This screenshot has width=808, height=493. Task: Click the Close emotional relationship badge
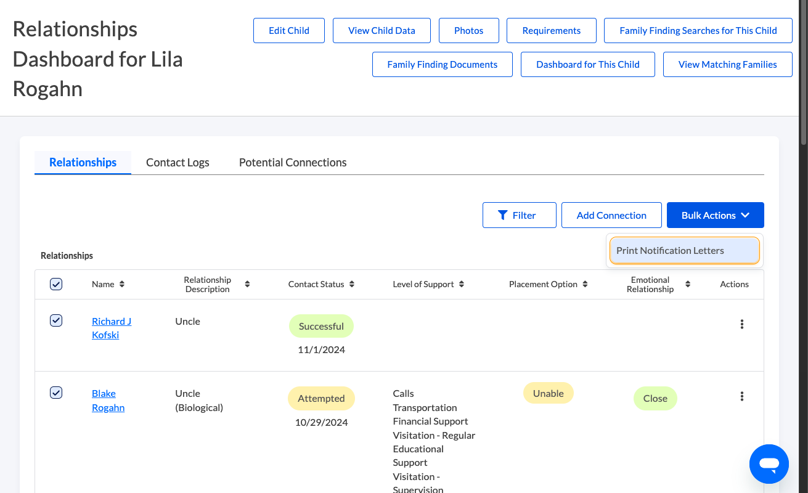point(655,398)
